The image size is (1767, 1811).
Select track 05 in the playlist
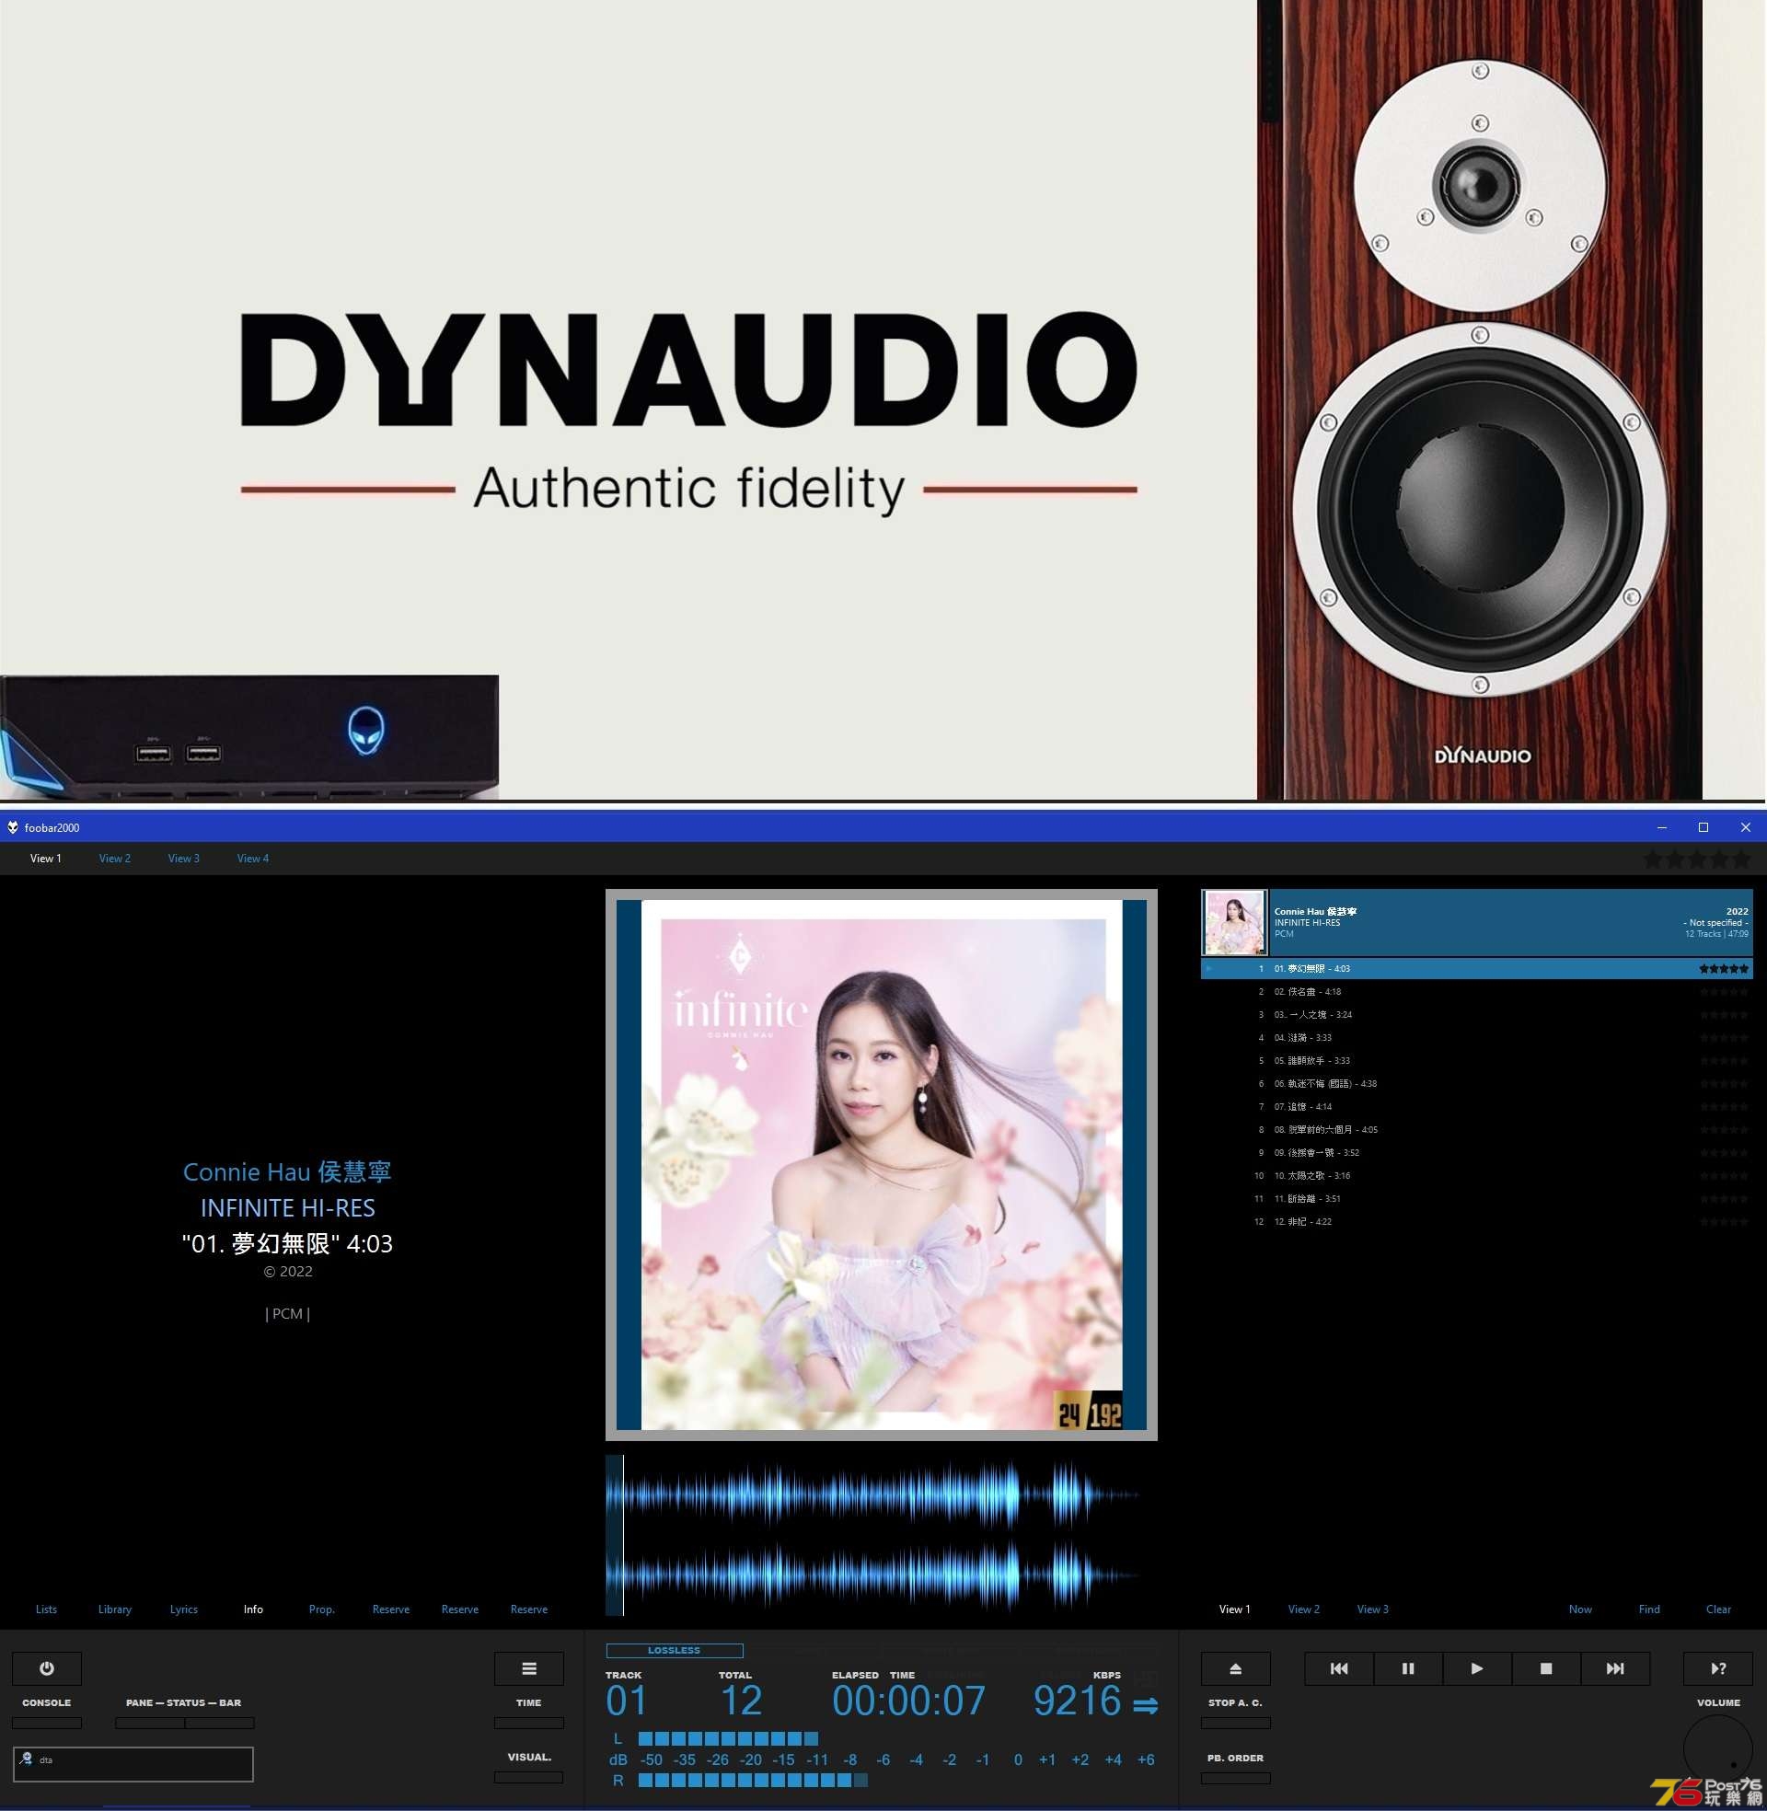click(x=1476, y=1060)
